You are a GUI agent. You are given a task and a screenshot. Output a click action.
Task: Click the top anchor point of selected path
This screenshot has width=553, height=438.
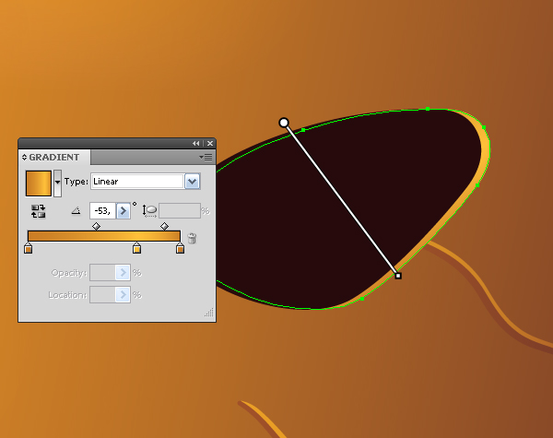coord(428,109)
